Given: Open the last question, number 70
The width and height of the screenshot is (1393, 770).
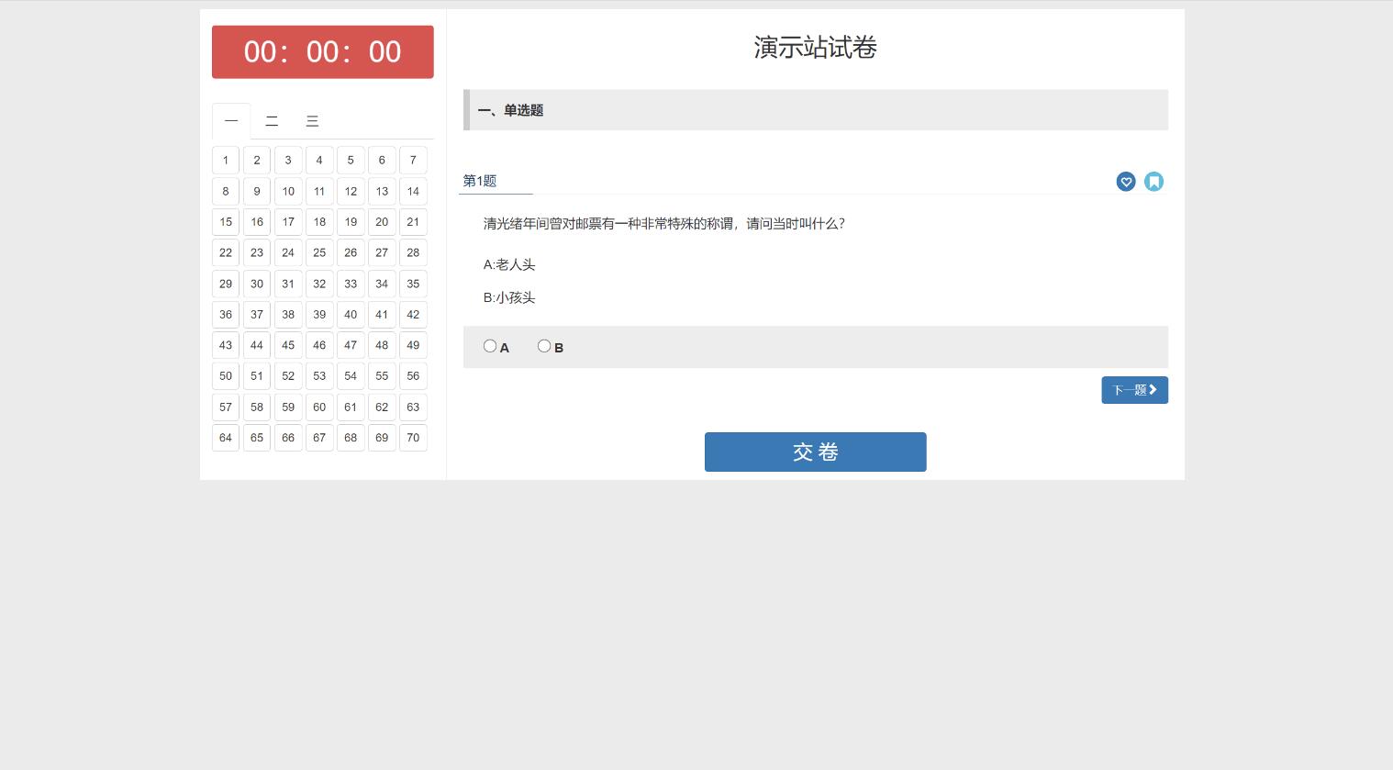Looking at the screenshot, I should click(413, 438).
